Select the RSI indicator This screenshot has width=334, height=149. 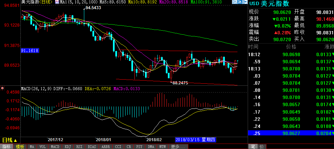pyautogui.click(x=79, y=147)
